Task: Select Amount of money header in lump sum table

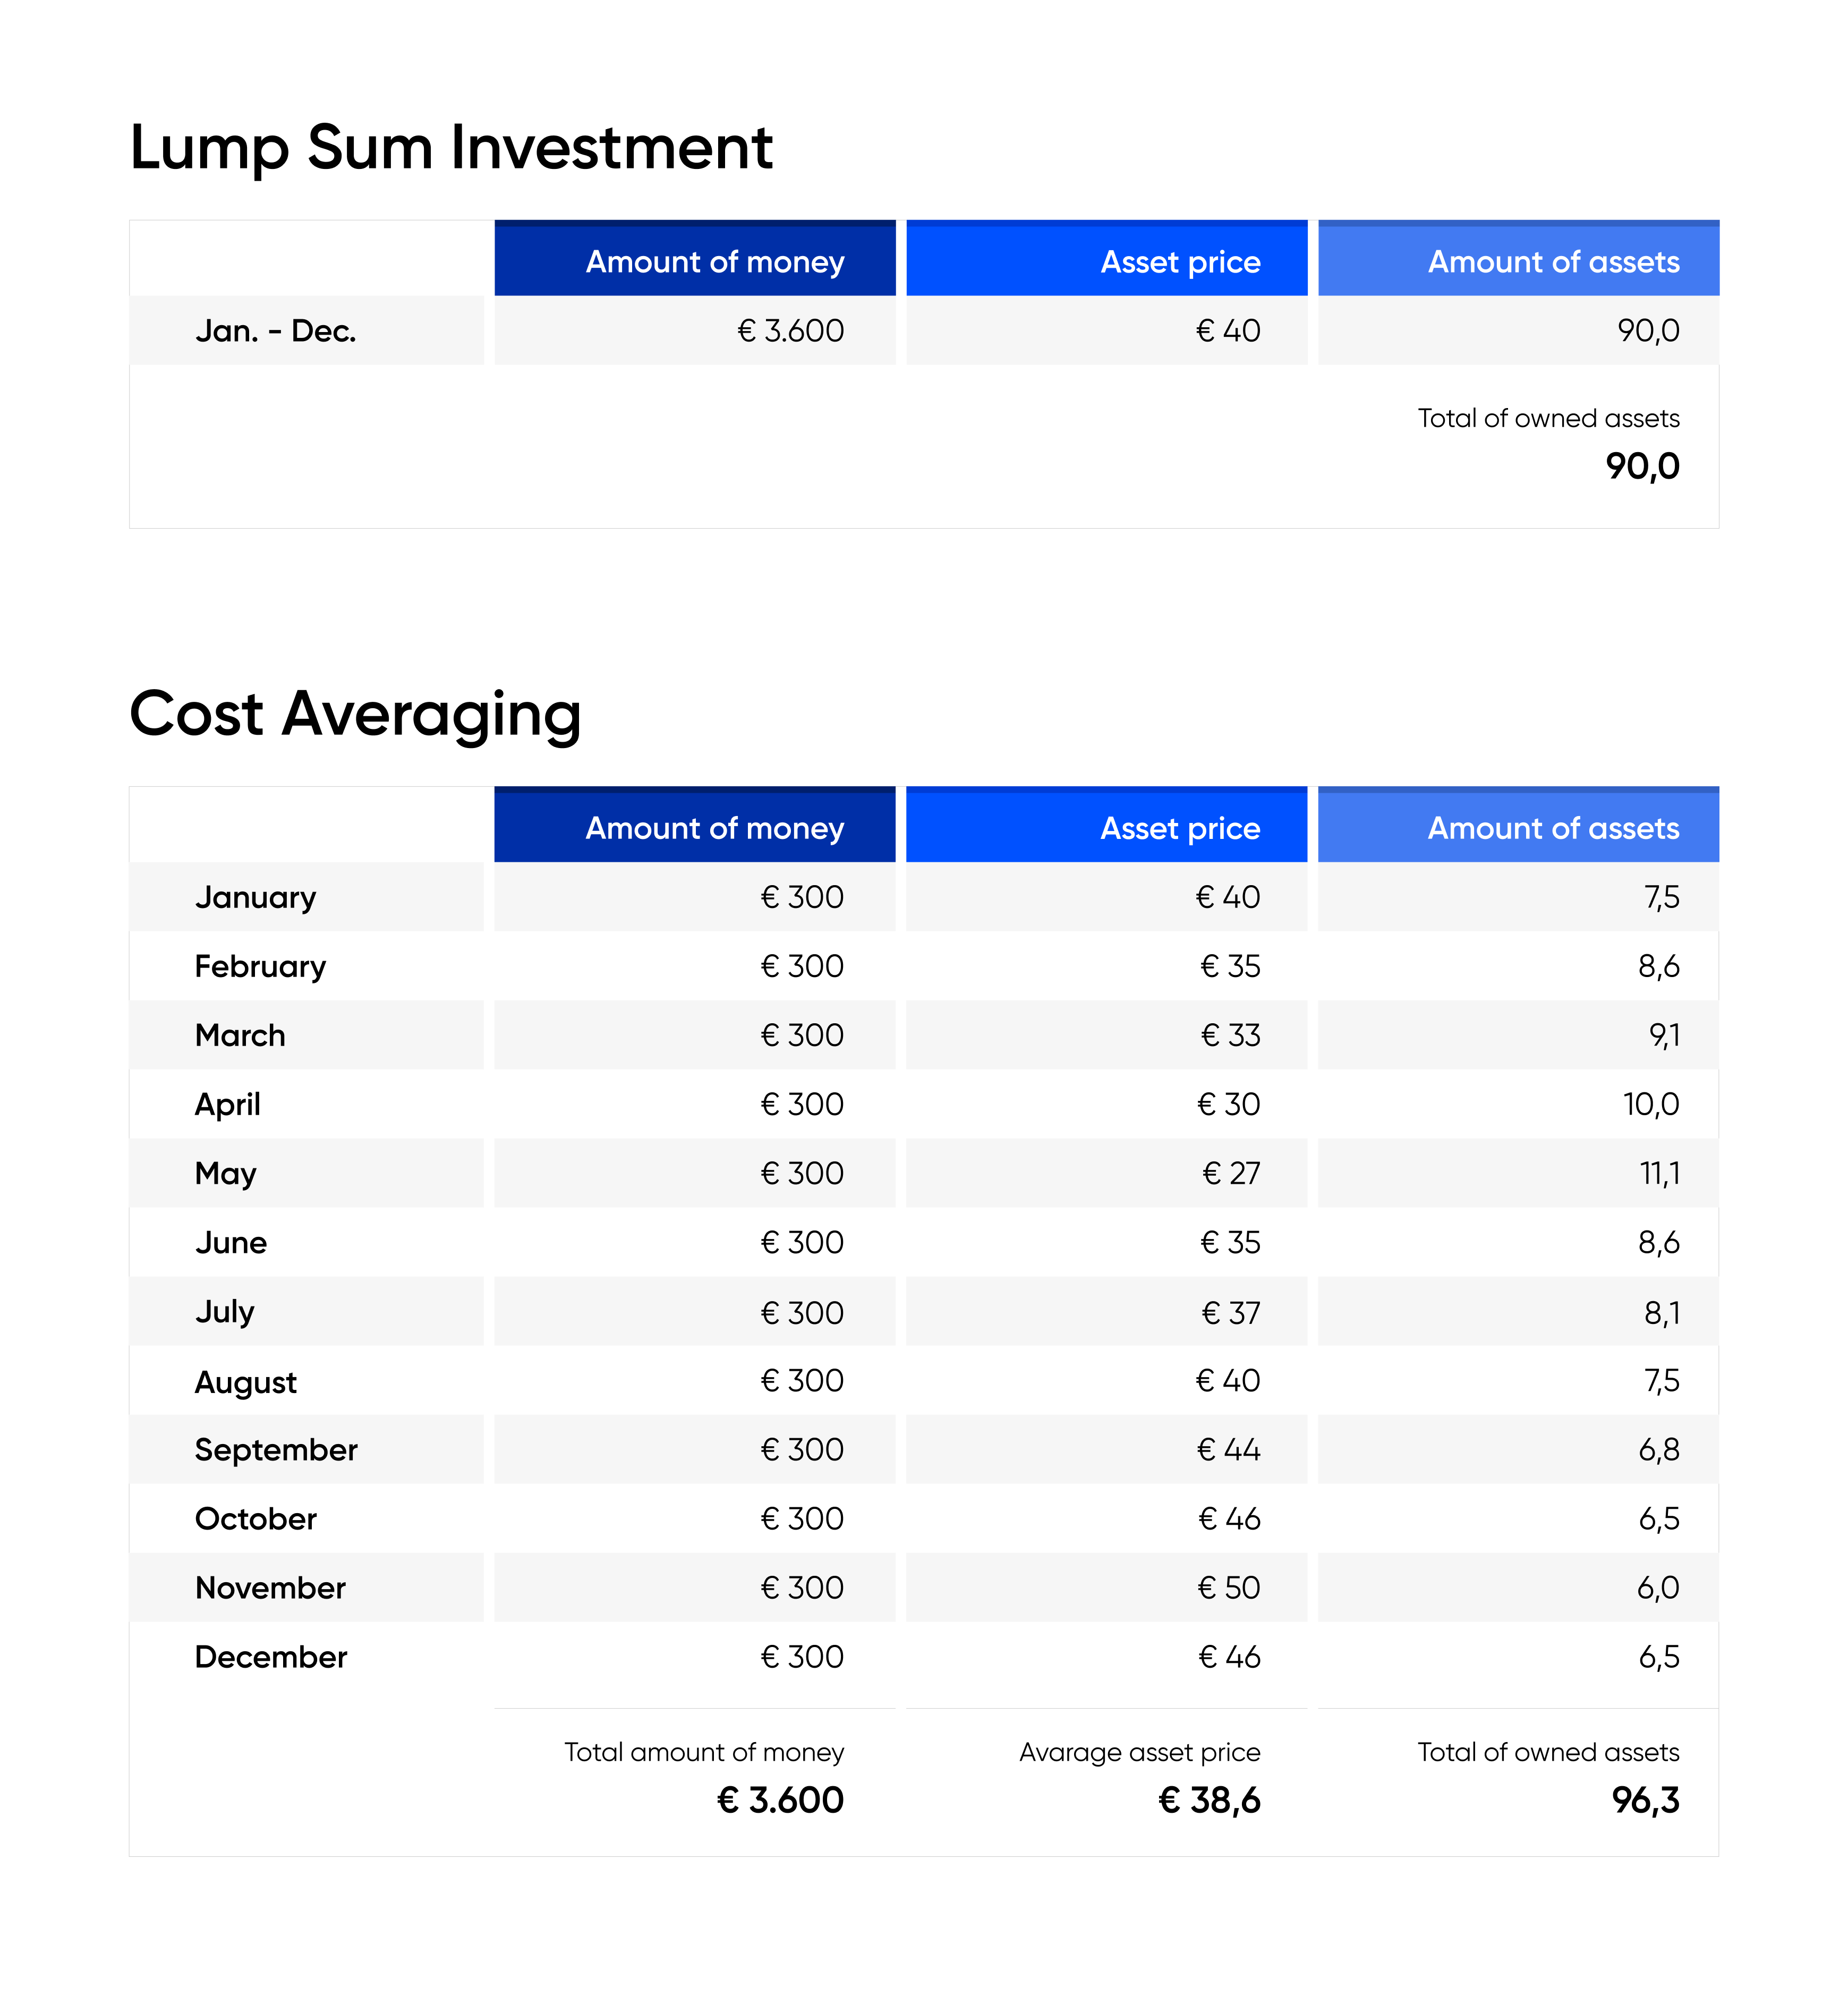Action: tap(714, 262)
